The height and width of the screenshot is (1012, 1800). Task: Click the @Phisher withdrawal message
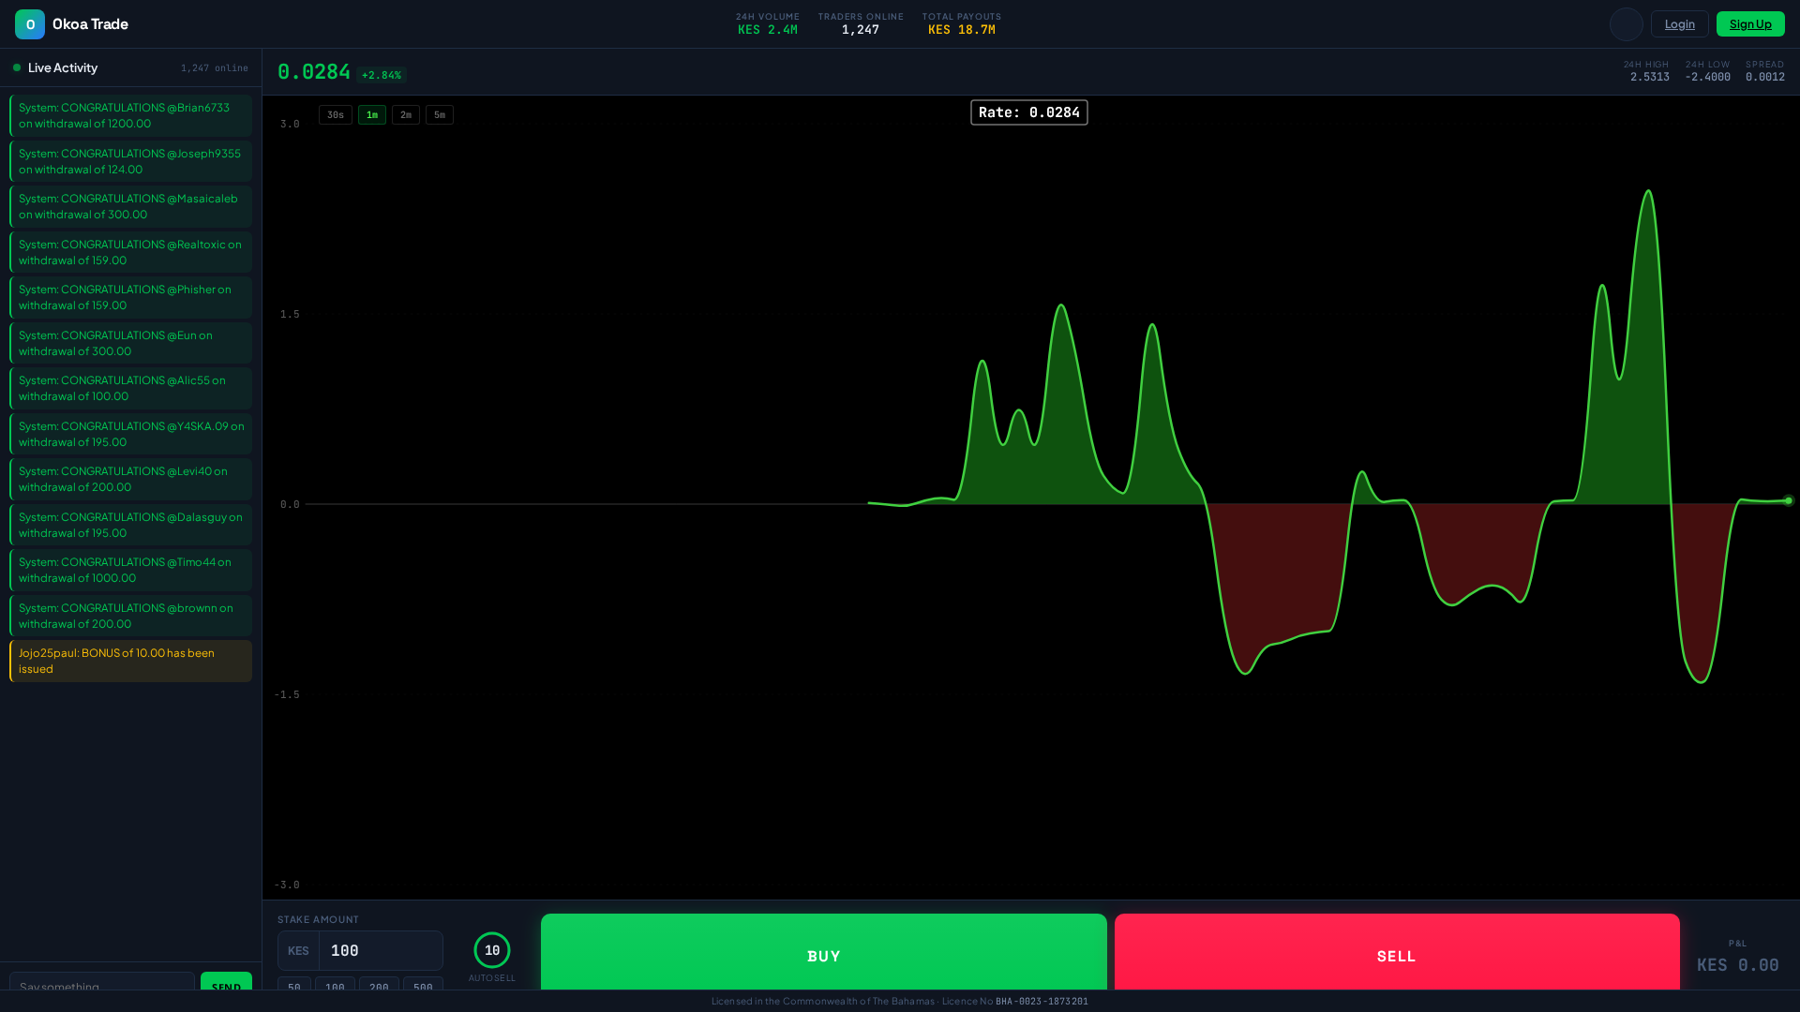[x=130, y=297]
